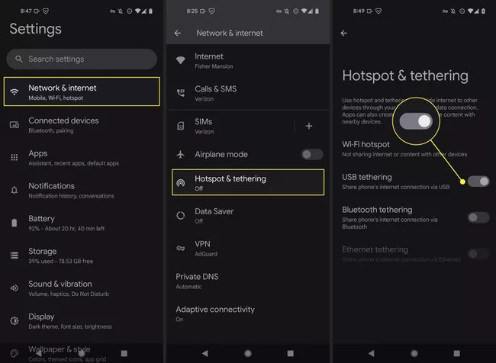Tap the Search settings field
This screenshot has height=363, width=496.
pyautogui.click(x=82, y=59)
